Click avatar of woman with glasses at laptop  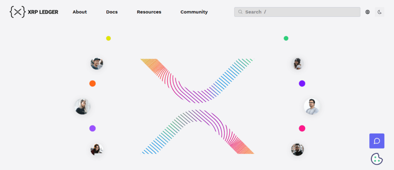point(97,149)
